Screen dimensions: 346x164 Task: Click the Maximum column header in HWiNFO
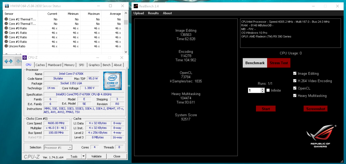click(x=90, y=13)
